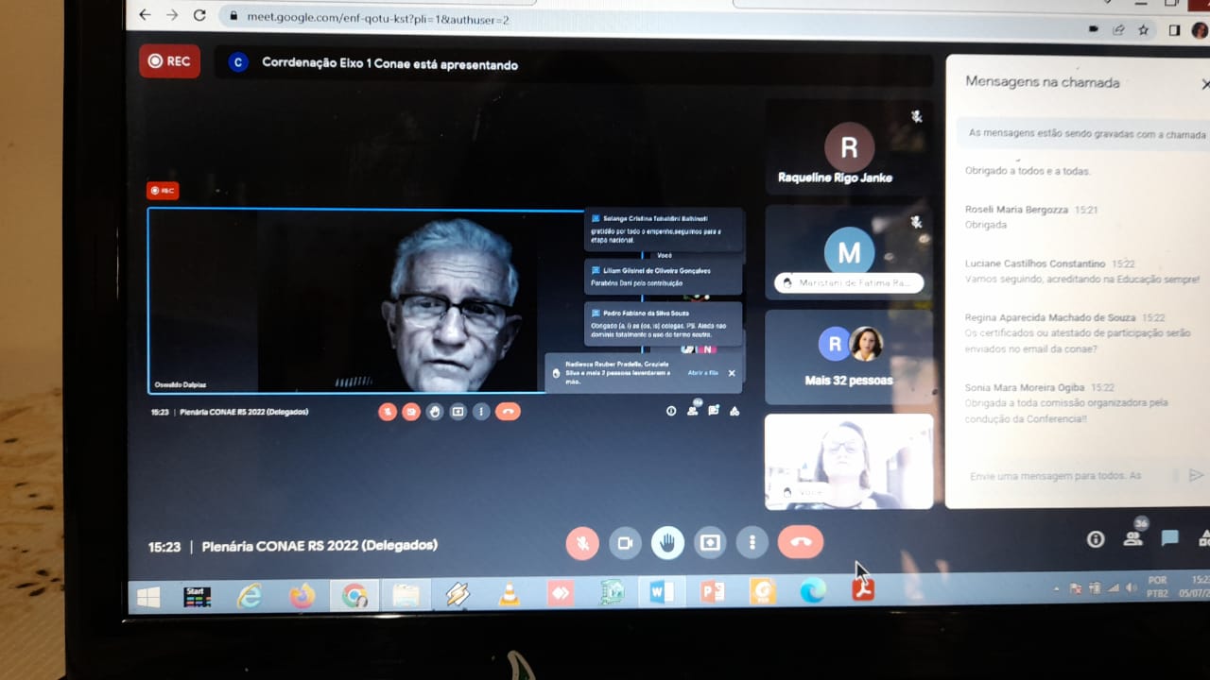The image size is (1210, 680).
Task: Unmute the microphone in the bottom call controls
Action: click(582, 543)
